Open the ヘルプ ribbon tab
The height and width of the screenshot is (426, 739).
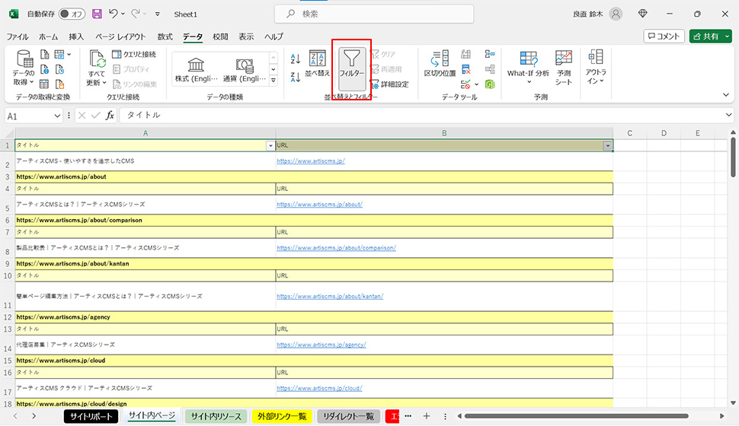274,37
